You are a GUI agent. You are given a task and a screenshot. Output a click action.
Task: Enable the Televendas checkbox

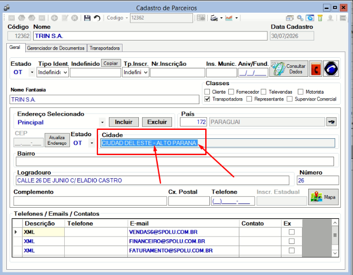point(264,92)
